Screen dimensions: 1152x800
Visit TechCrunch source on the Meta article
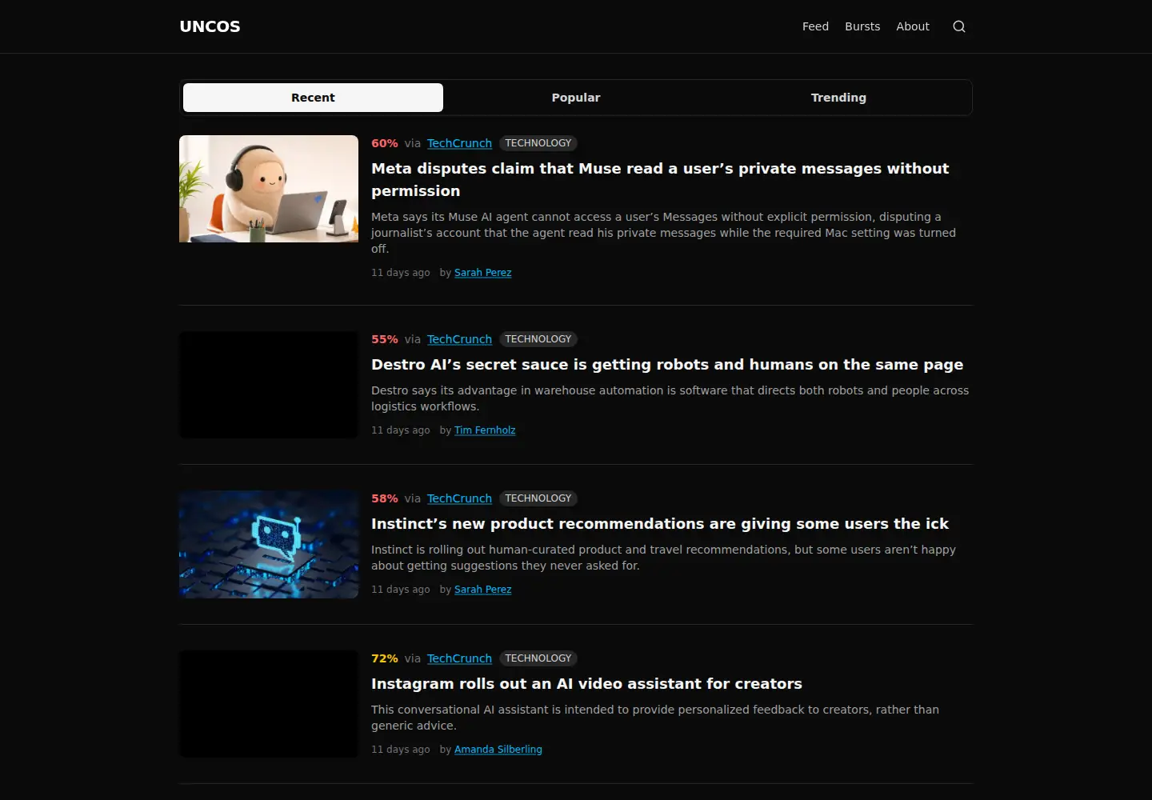tap(459, 143)
